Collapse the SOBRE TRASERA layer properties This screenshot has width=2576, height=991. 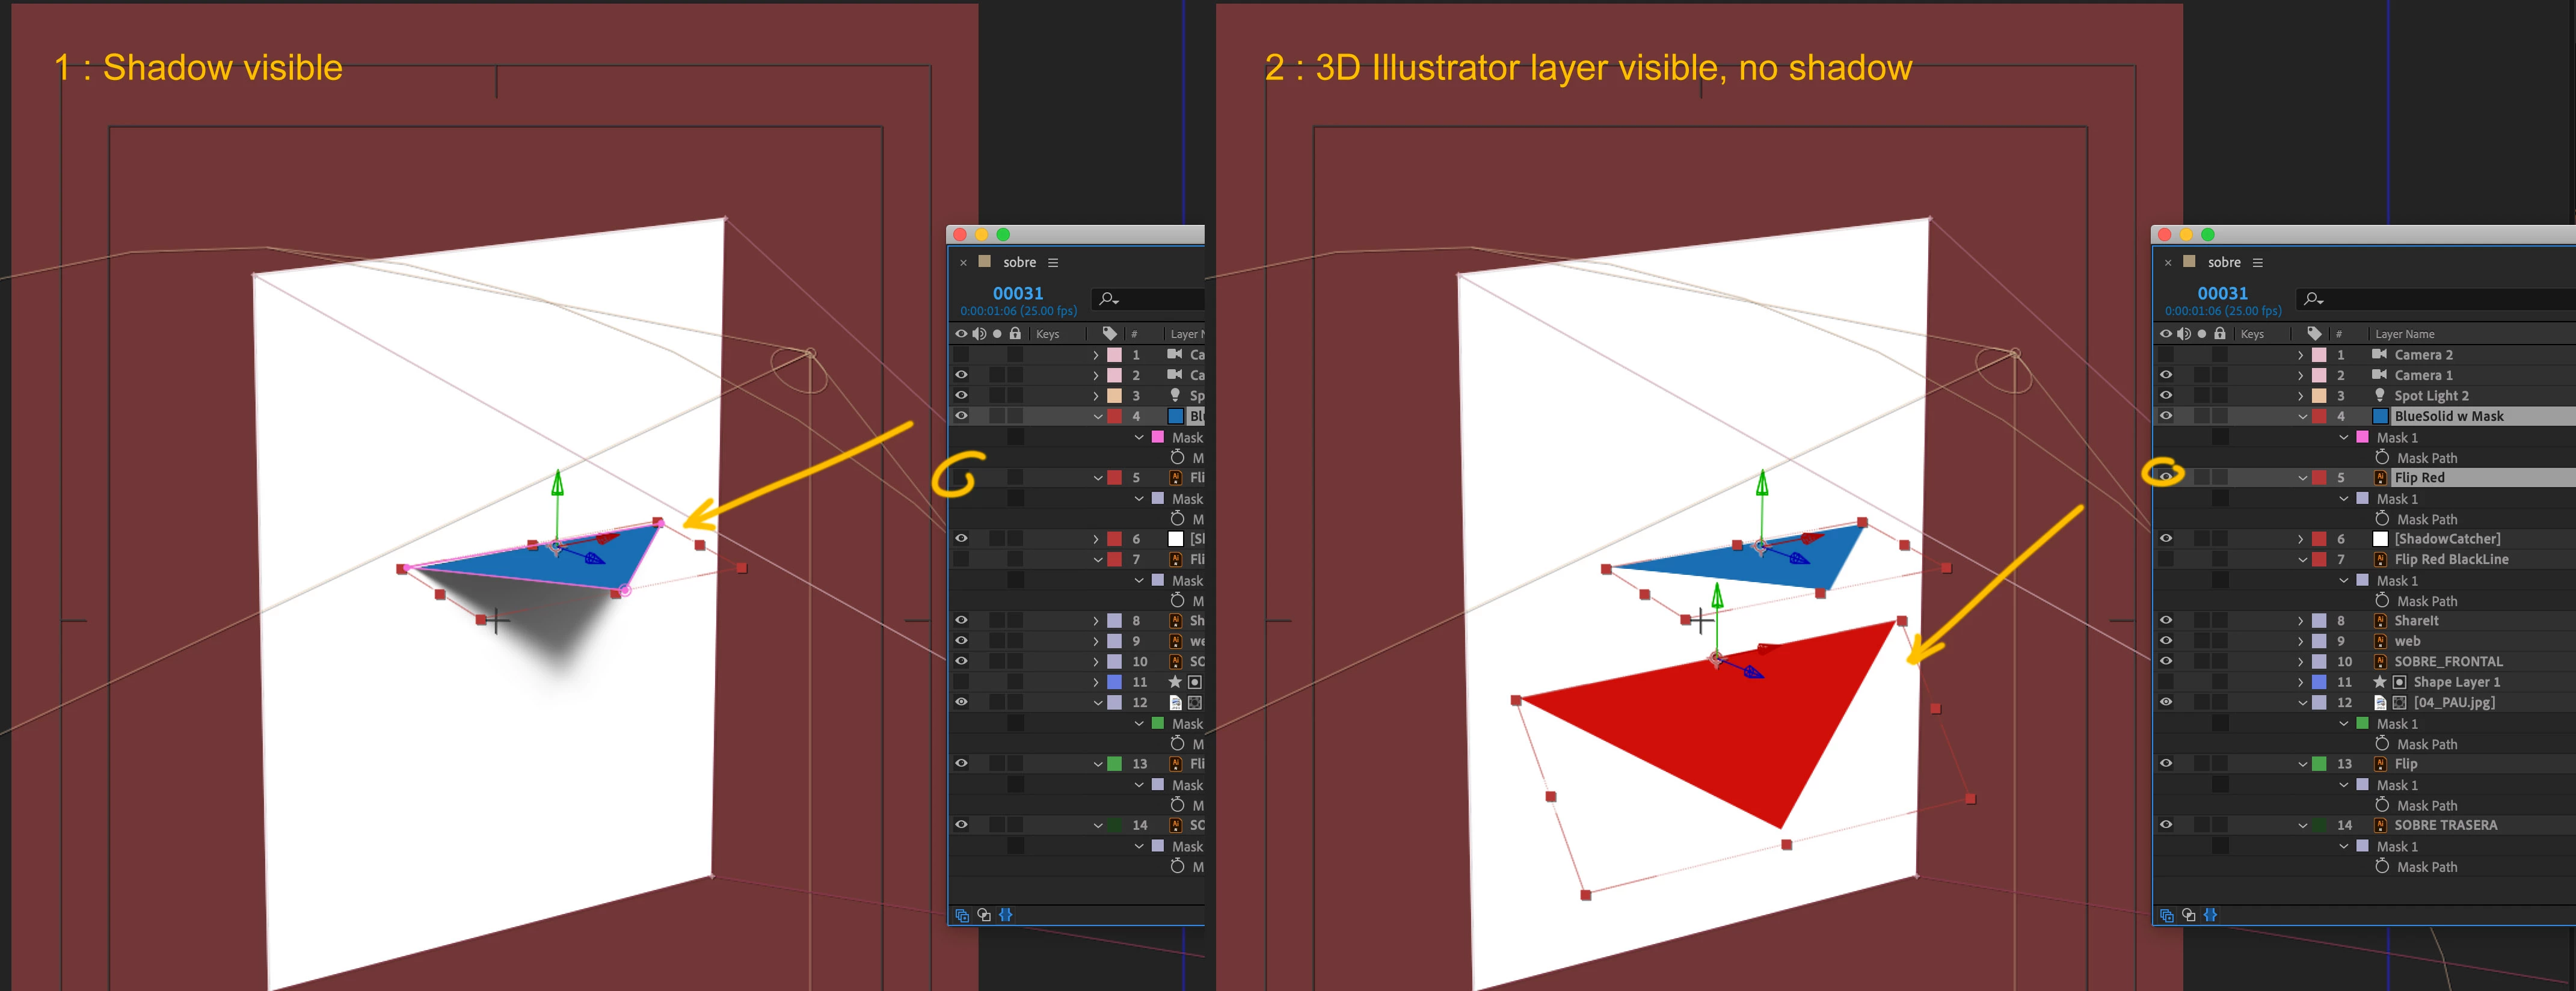pyautogui.click(x=2302, y=825)
